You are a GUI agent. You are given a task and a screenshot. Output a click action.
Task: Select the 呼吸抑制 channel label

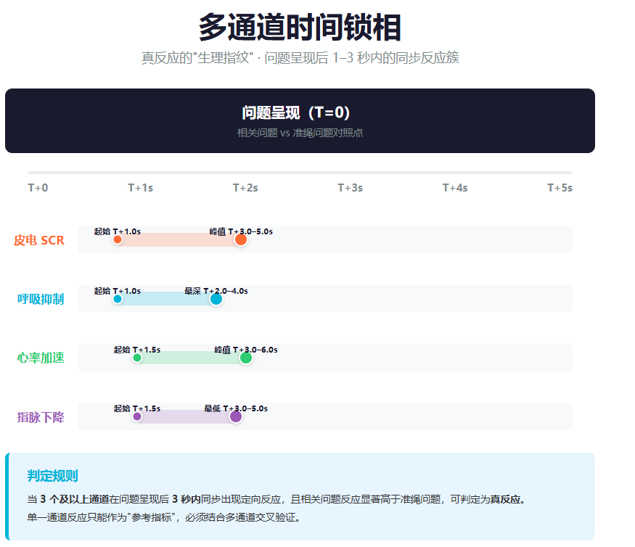(x=41, y=299)
